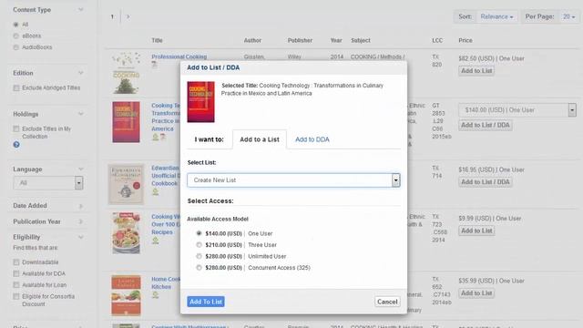
Task: Select the All content type radio
Action: coord(16,25)
